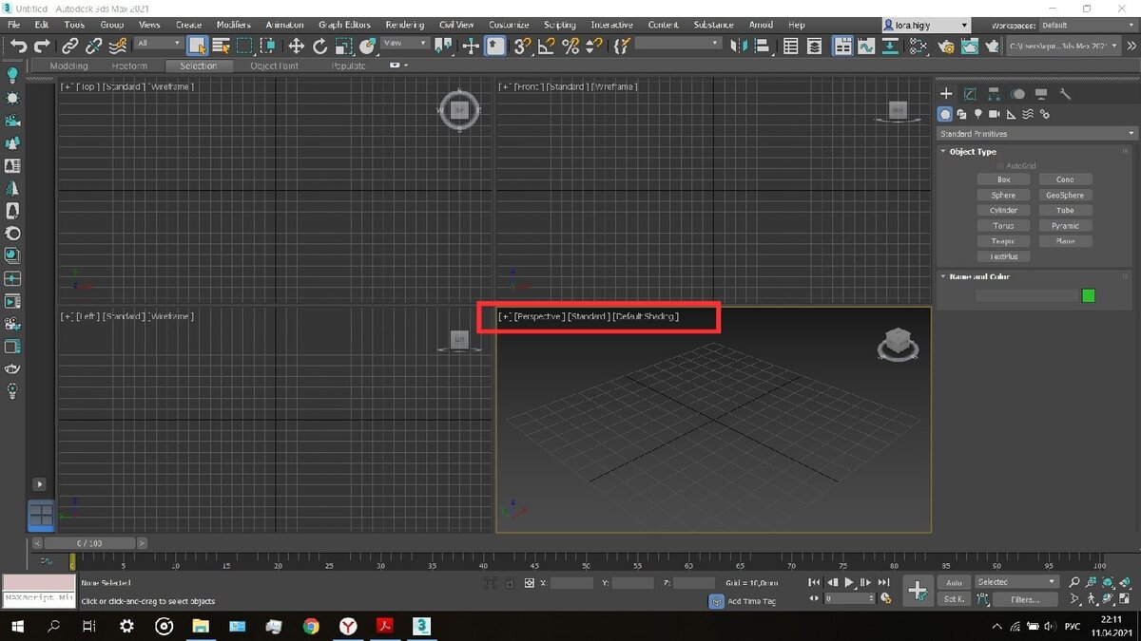Activate Select and Rotate tool
Screen dimensions: 1141x641
point(320,45)
